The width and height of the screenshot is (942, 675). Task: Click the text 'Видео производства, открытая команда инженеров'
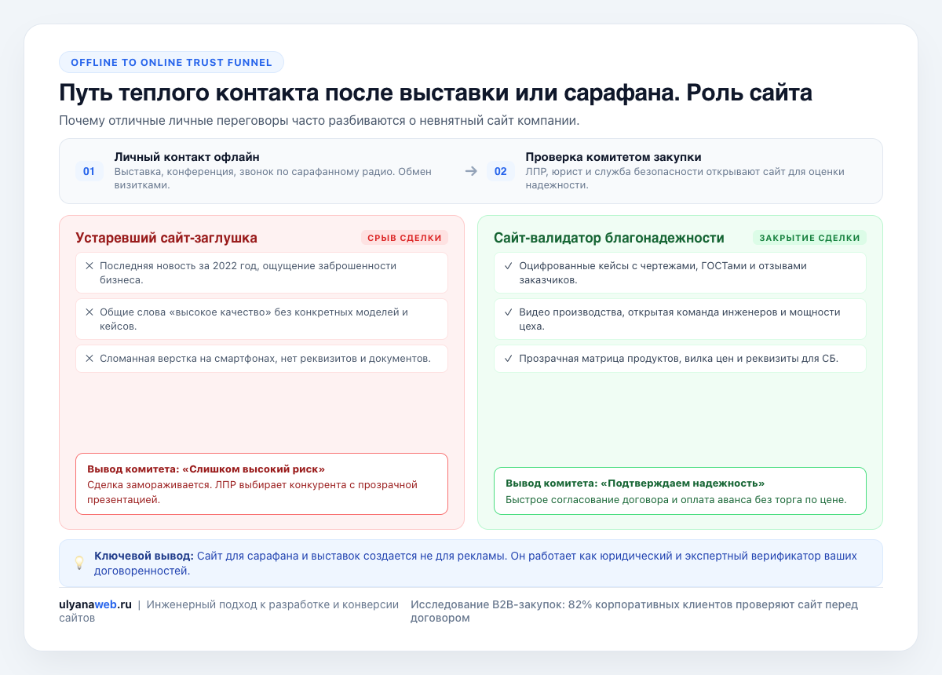click(x=679, y=319)
